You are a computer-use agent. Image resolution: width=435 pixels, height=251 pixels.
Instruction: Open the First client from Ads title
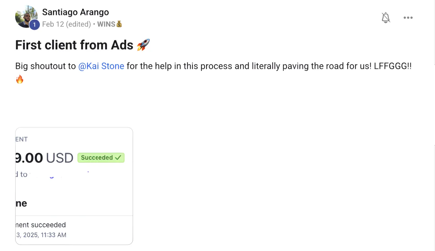pos(75,45)
